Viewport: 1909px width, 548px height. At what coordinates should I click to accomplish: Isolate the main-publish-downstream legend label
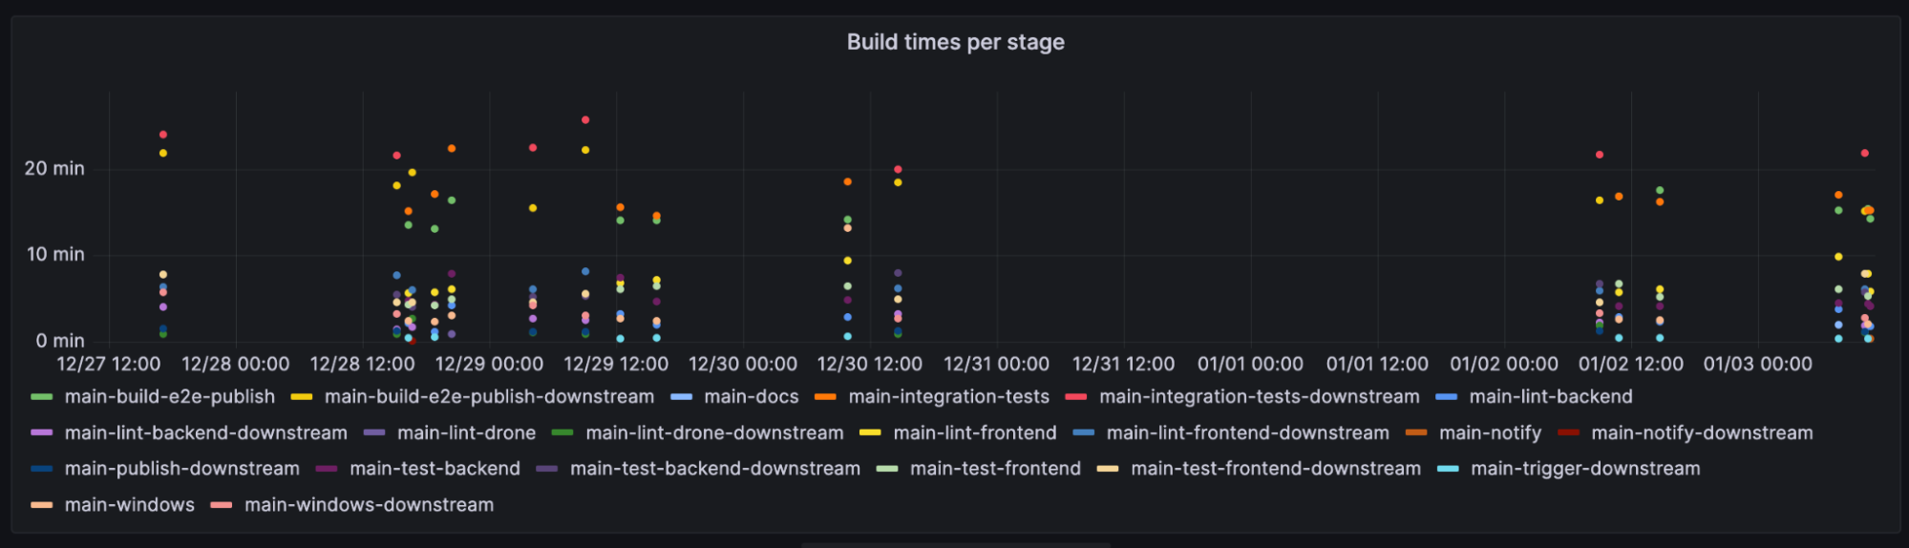click(181, 469)
